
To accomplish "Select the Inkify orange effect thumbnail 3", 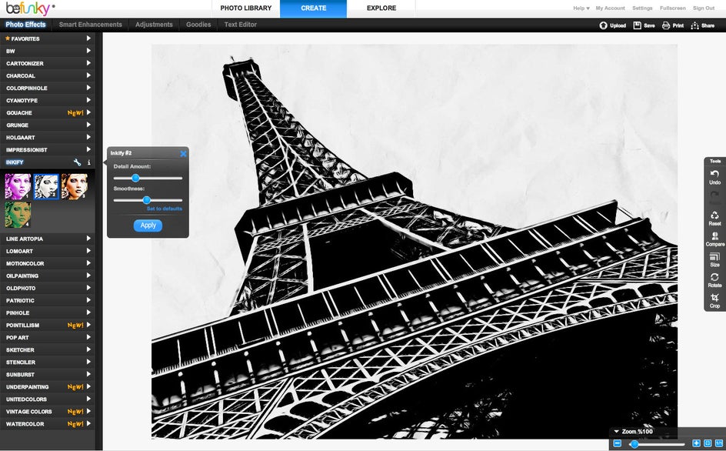I will 75,186.
